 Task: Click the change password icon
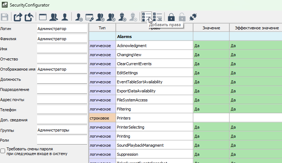click(x=90, y=17)
